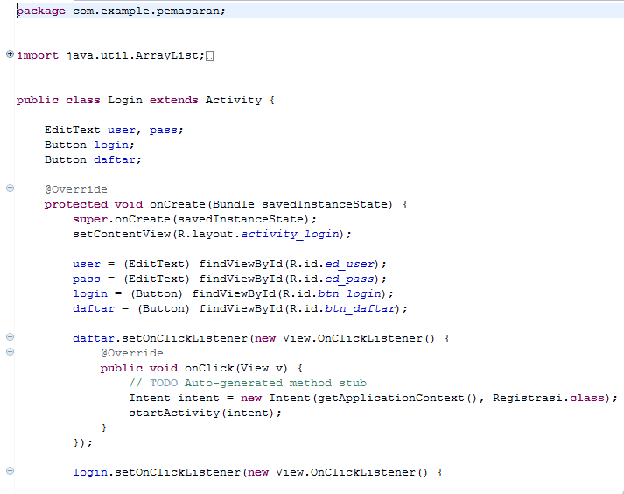Screen dimensions: 624x494
Task: Click the nested '@Override' annotation above onClick
Action: pyautogui.click(x=132, y=353)
